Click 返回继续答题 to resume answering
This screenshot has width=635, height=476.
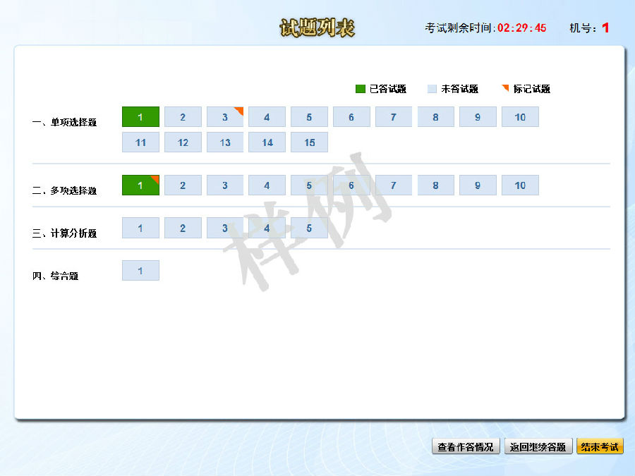tap(539, 446)
